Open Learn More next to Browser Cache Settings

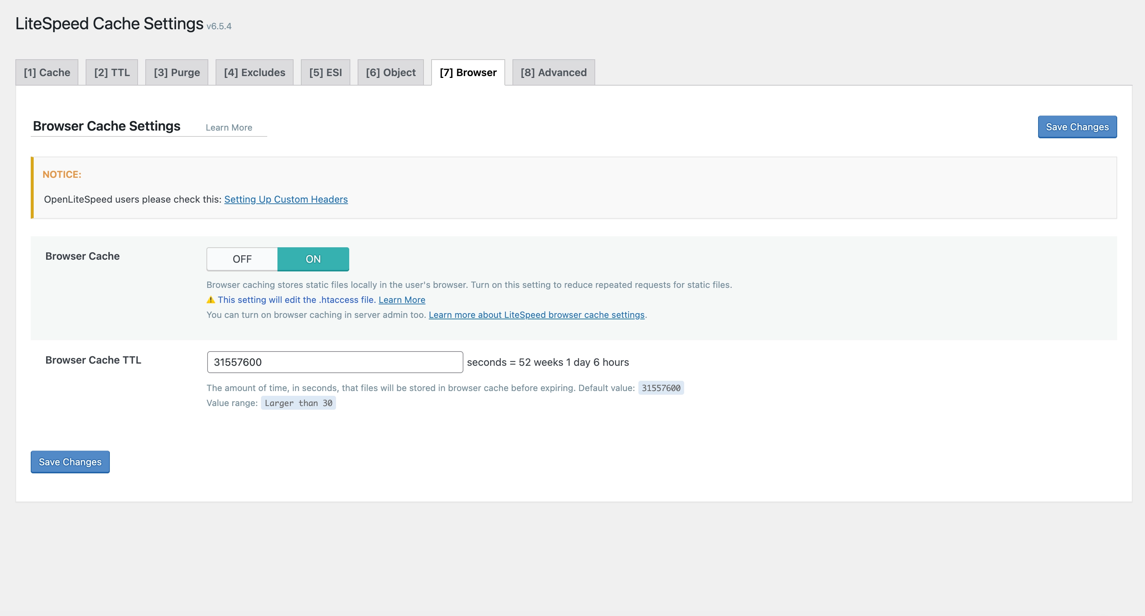pyautogui.click(x=229, y=127)
